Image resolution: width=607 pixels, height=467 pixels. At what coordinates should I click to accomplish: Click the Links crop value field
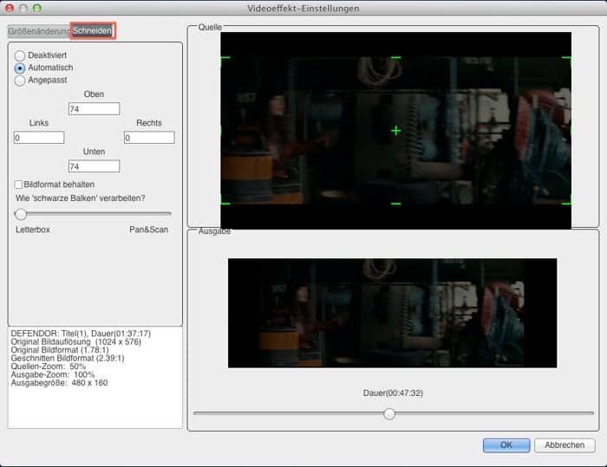39,138
